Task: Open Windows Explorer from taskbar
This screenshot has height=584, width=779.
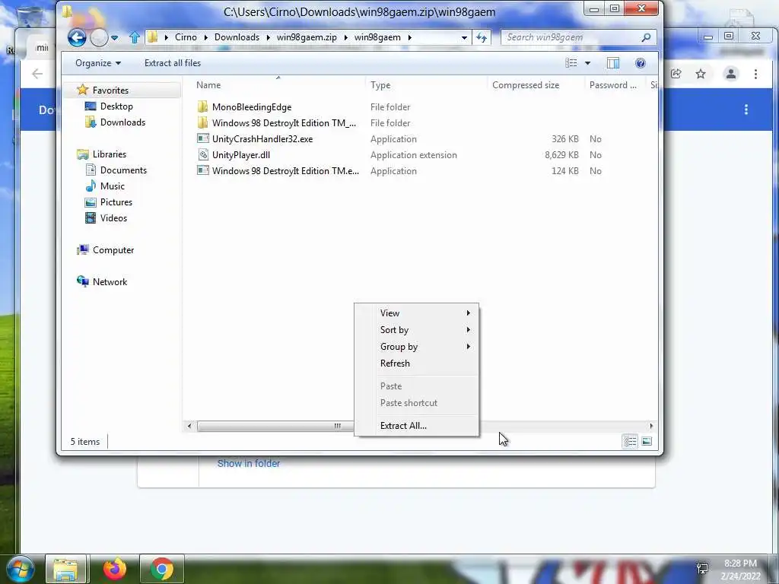Action: pos(66,569)
